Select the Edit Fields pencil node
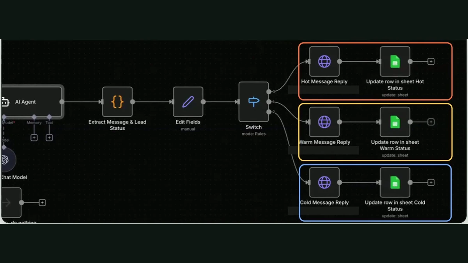Image resolution: width=468 pixels, height=263 pixels. (188, 102)
